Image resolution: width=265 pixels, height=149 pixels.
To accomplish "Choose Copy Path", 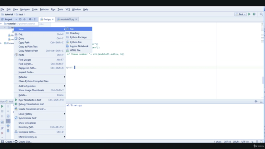I will point(40,42).
